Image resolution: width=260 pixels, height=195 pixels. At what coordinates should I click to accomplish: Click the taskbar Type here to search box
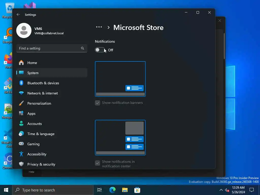tap(53, 190)
